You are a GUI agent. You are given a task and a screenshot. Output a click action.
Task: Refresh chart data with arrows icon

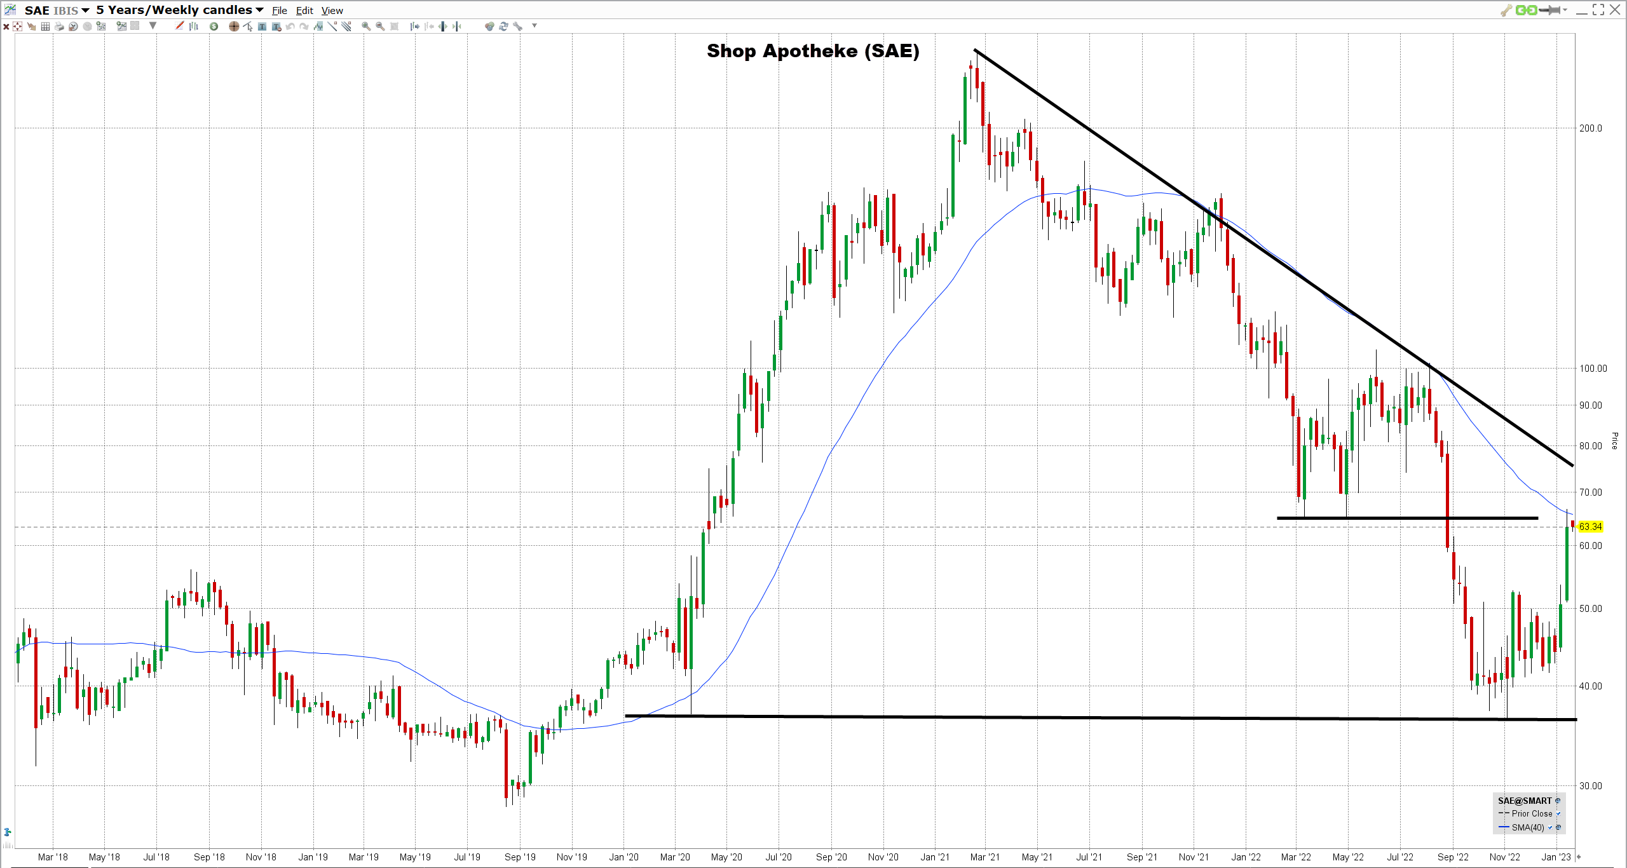[503, 26]
